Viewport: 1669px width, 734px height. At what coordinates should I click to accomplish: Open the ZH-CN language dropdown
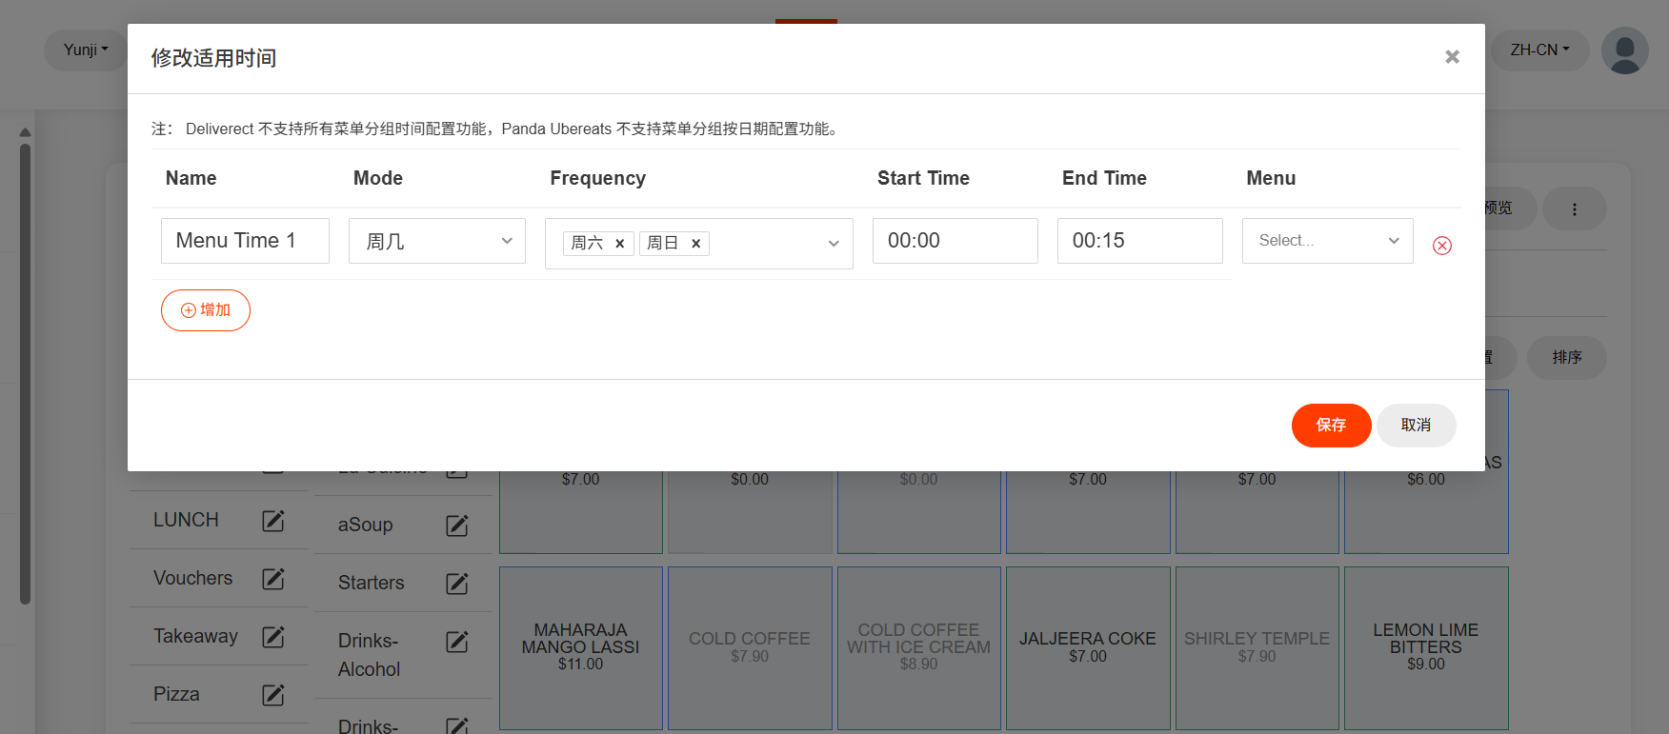(1539, 50)
